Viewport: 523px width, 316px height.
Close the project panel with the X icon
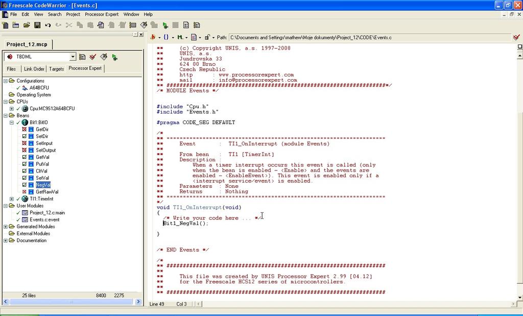click(x=141, y=34)
